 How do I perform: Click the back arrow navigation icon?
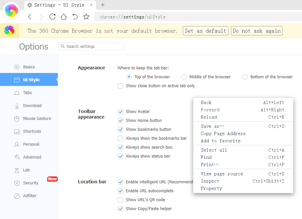pos(30,17)
